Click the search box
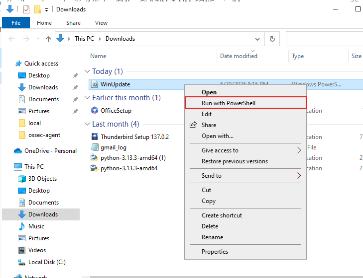This screenshot has width=363, height=278. pyautogui.click(x=324, y=39)
